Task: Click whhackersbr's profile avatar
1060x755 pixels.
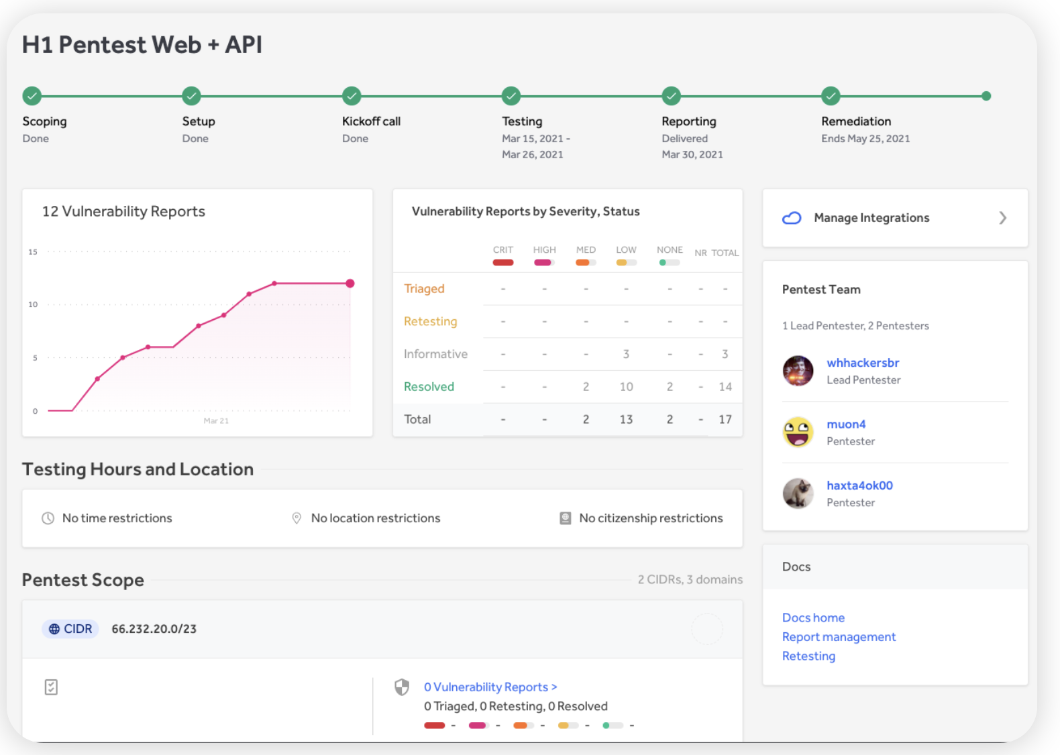Action: (798, 371)
